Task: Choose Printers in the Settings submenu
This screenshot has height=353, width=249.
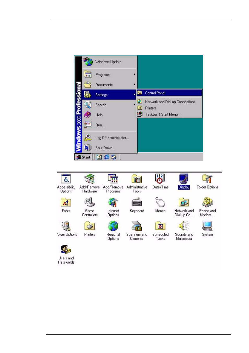Action: [169, 108]
